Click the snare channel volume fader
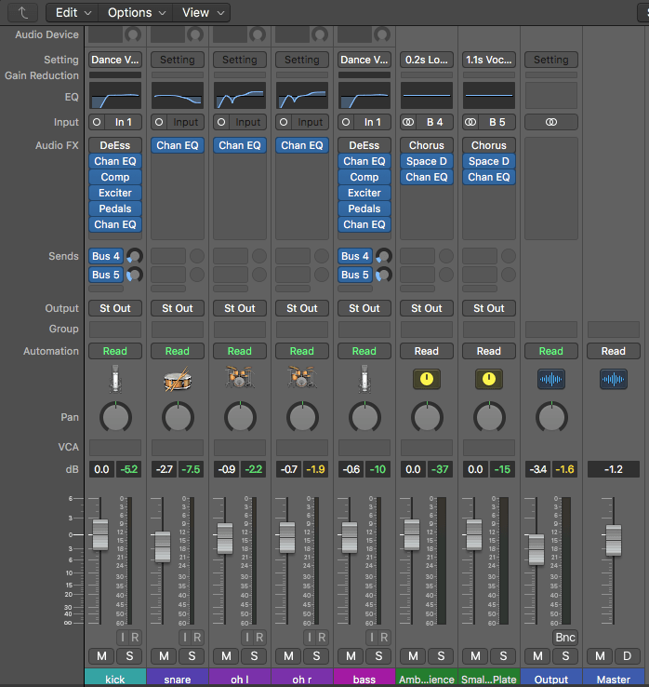 pyautogui.click(x=163, y=546)
